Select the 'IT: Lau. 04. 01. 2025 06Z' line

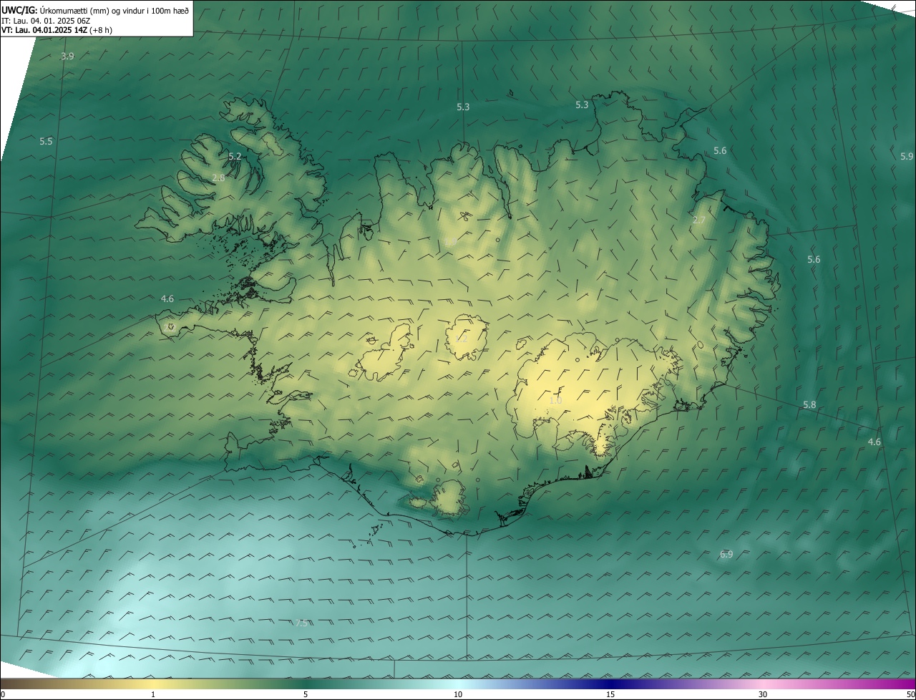pyautogui.click(x=45, y=21)
